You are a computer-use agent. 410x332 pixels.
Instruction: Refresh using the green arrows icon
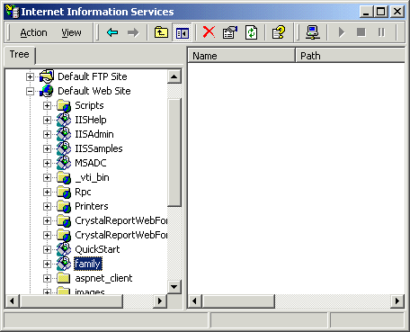pos(251,32)
